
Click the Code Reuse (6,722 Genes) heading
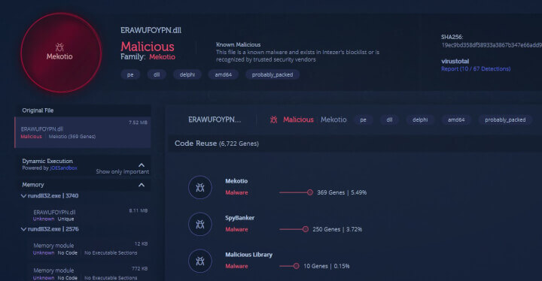tap(216, 144)
